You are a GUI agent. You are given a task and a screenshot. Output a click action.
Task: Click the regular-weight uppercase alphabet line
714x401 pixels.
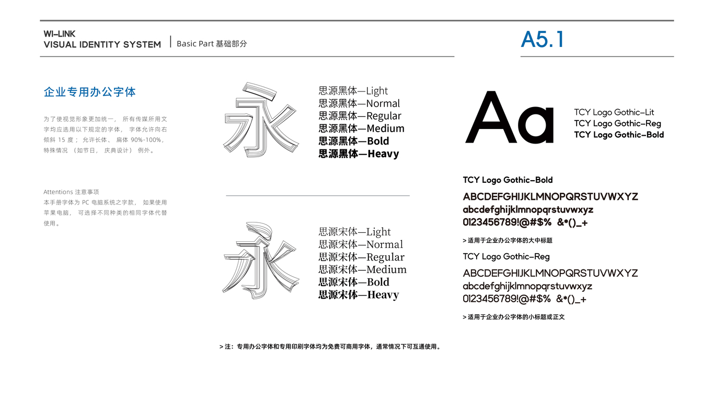click(550, 273)
